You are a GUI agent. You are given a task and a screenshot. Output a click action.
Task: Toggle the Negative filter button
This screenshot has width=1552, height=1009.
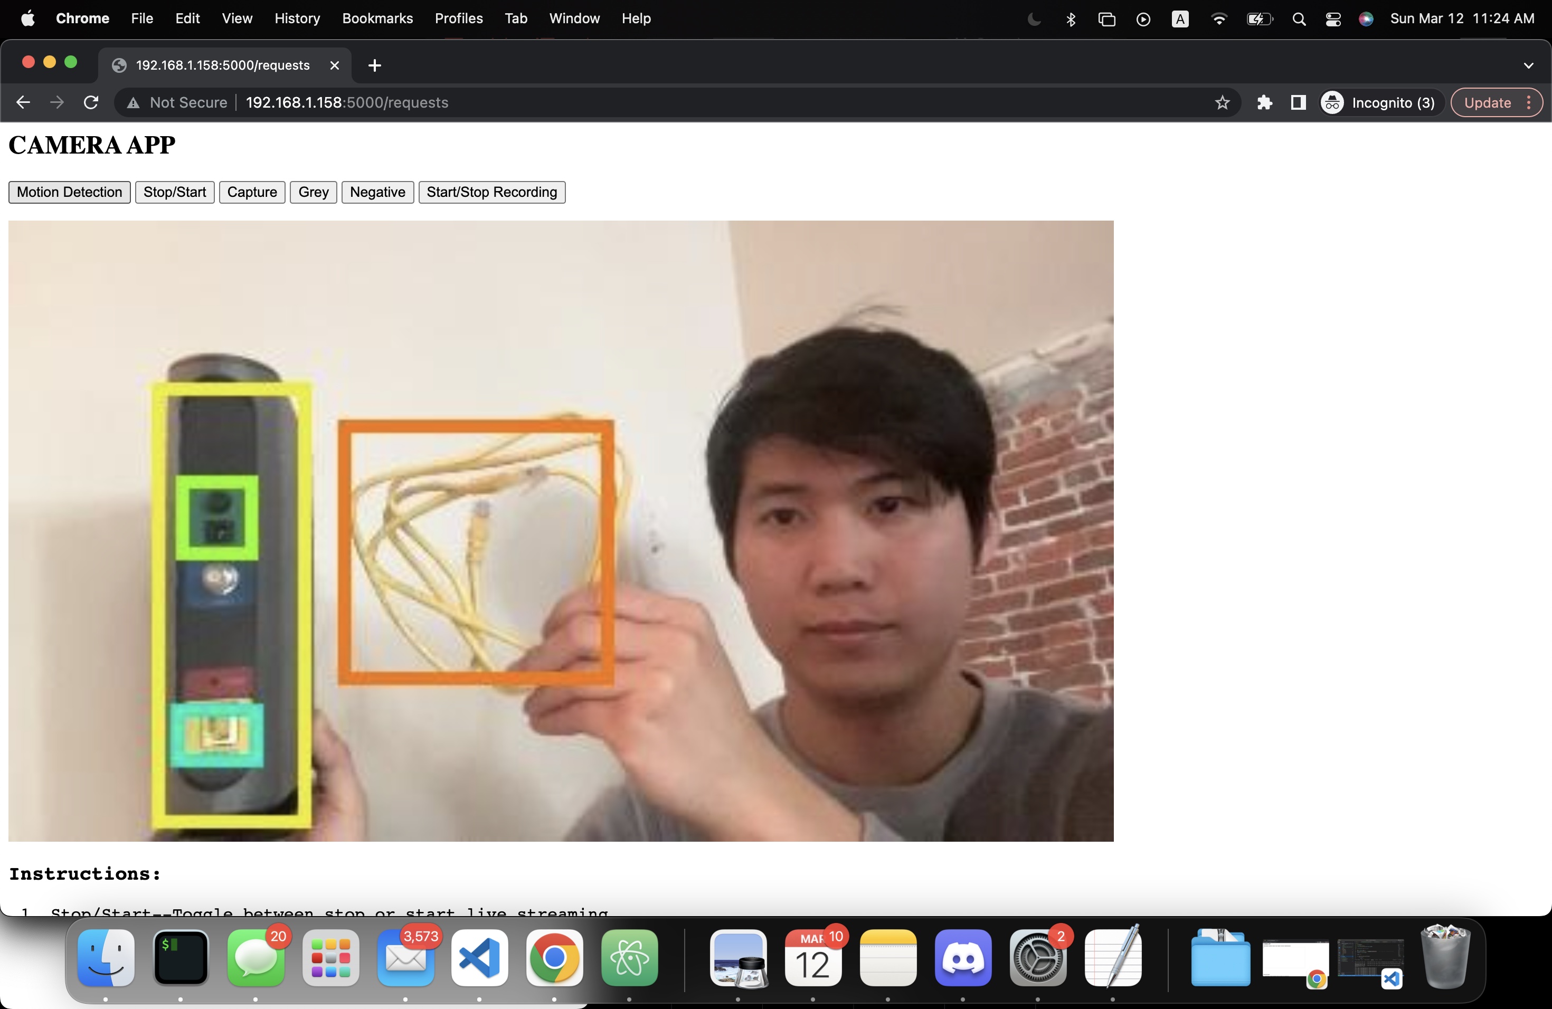(377, 192)
